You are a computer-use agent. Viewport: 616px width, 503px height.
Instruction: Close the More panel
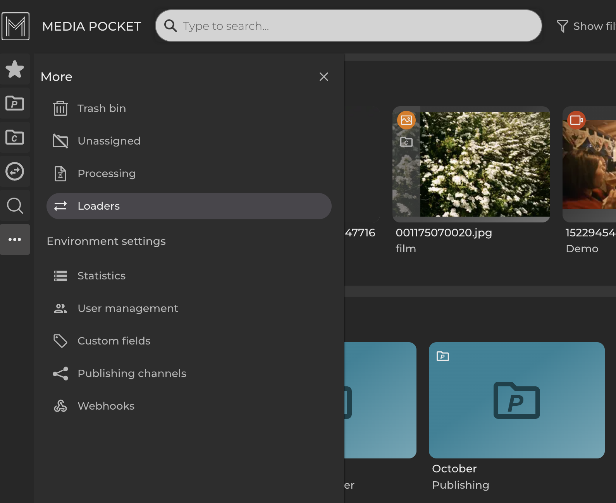coord(323,77)
